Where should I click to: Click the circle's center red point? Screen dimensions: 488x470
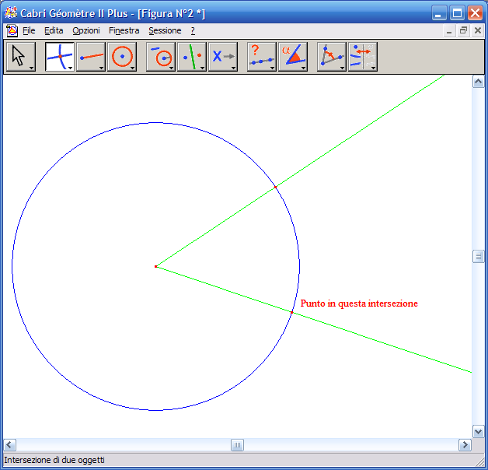pyautogui.click(x=156, y=266)
